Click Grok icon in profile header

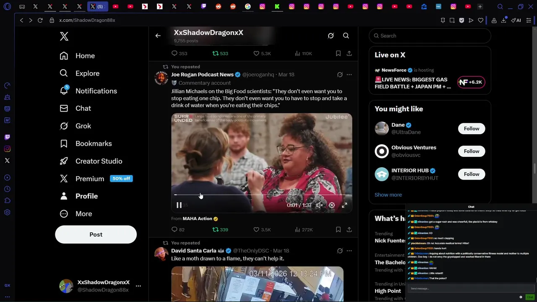point(331,36)
